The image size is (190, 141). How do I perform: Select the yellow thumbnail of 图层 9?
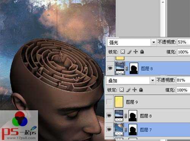pos(119,102)
